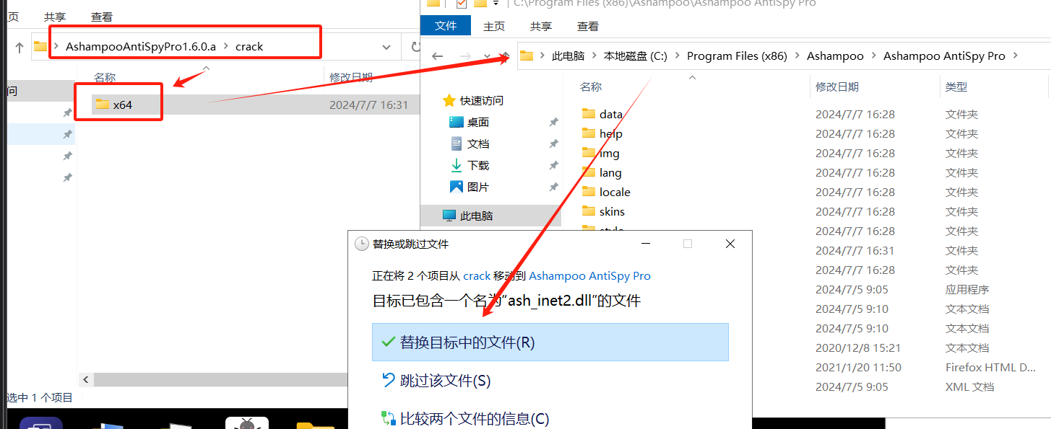The image size is (1051, 429).
Task: Open the 查看 tab in right window
Action: point(588,26)
